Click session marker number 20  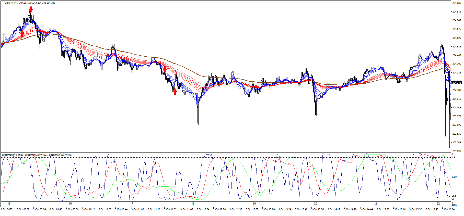(x=316, y=204)
